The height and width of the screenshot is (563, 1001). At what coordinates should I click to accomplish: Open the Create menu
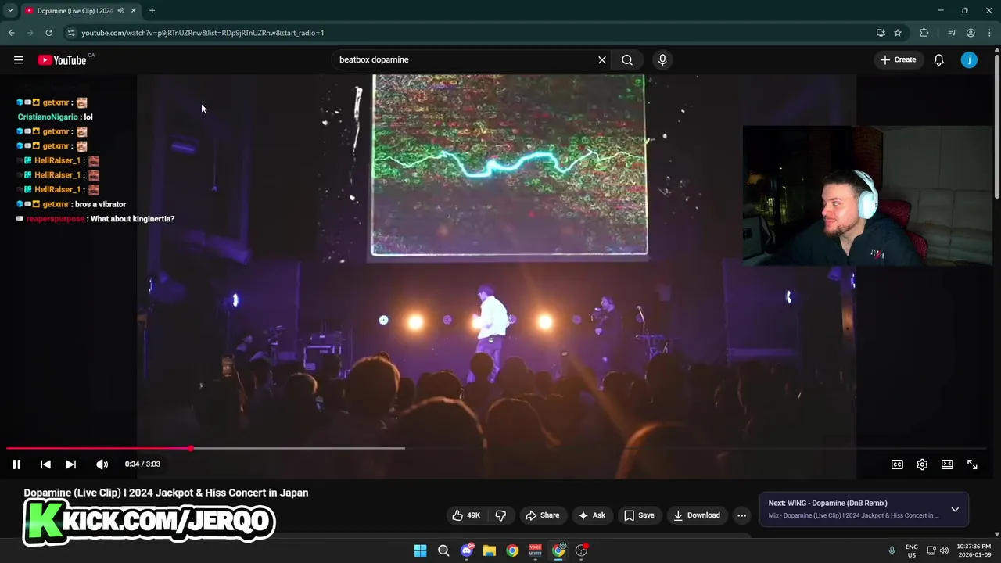pos(898,60)
